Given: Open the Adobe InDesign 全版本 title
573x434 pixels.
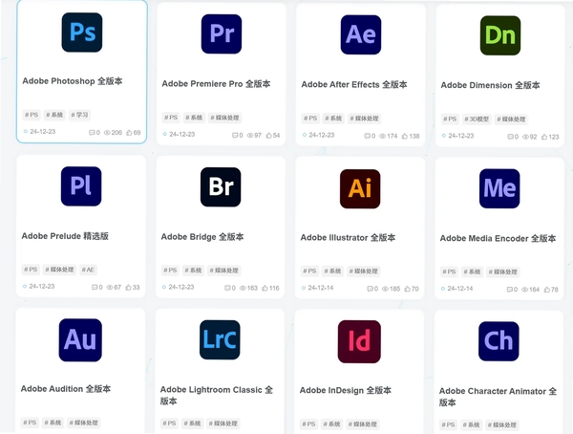Looking at the screenshot, I should click(346, 390).
